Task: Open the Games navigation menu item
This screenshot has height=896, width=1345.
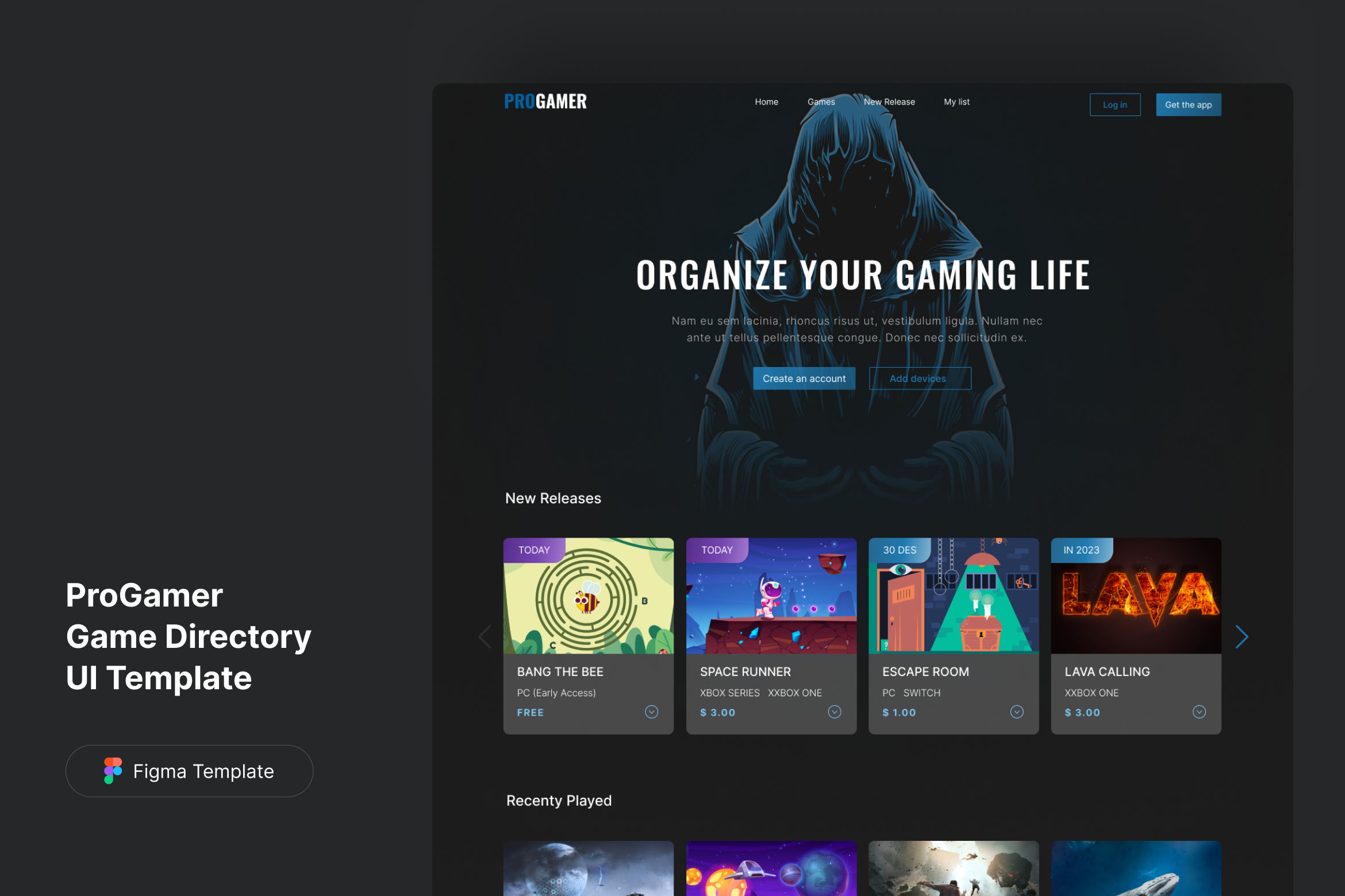Action: [x=820, y=101]
